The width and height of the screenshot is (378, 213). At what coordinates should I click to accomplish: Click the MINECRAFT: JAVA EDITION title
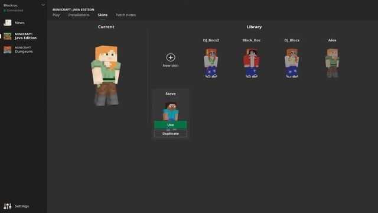(x=73, y=9)
